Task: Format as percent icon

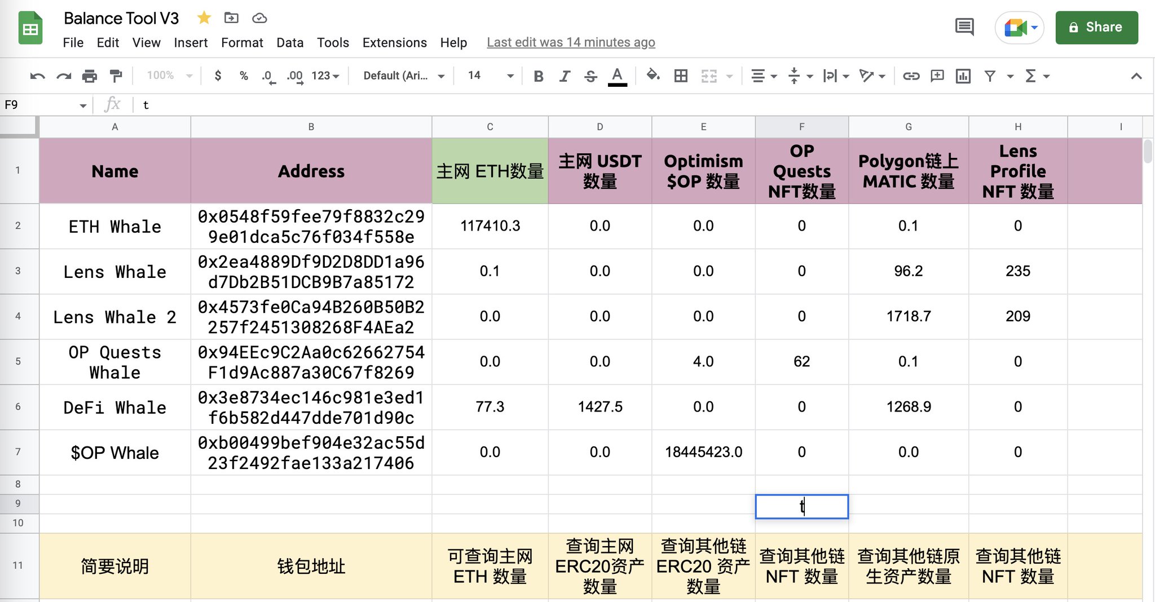Action: tap(244, 76)
